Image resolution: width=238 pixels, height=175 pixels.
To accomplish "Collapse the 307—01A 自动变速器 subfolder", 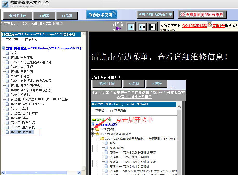I will (97, 138).
